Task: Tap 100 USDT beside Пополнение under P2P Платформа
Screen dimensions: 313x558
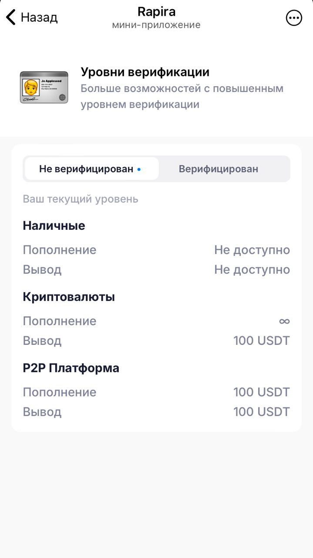Action: [262, 392]
